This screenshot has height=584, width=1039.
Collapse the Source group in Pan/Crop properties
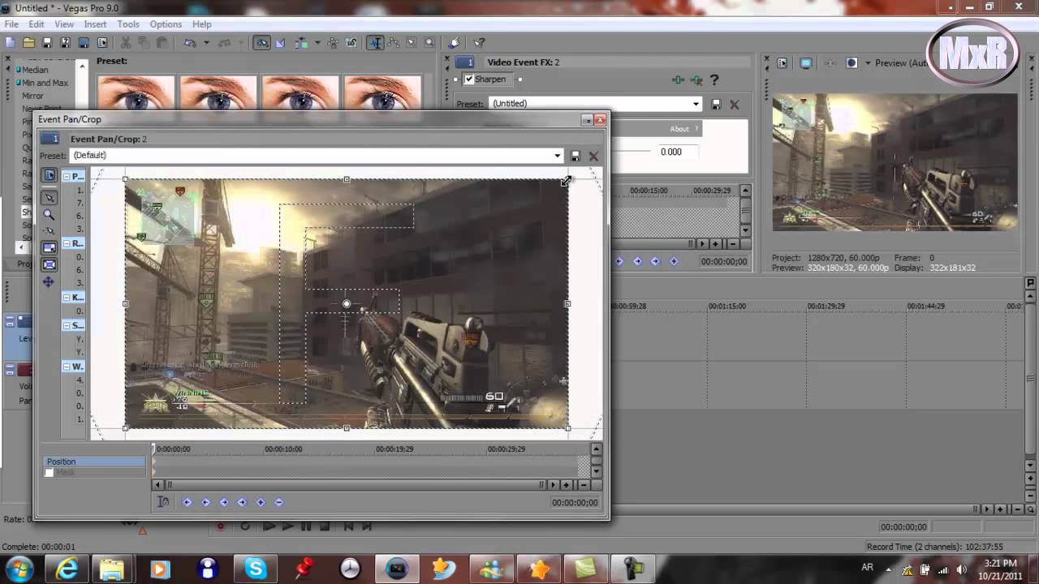tap(67, 324)
